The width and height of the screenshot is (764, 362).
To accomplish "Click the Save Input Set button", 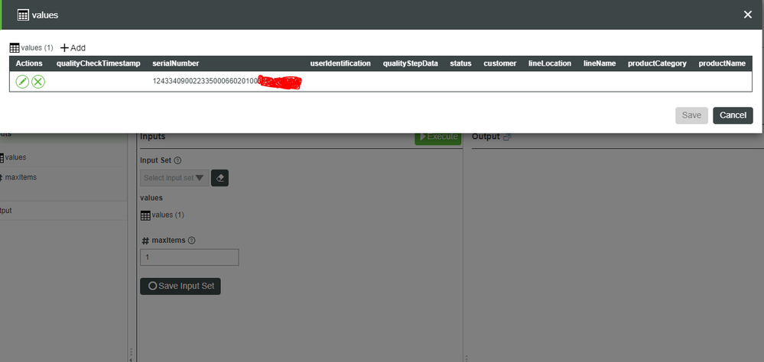I will [x=180, y=286].
